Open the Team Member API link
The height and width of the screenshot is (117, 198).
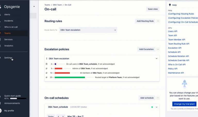(177, 40)
